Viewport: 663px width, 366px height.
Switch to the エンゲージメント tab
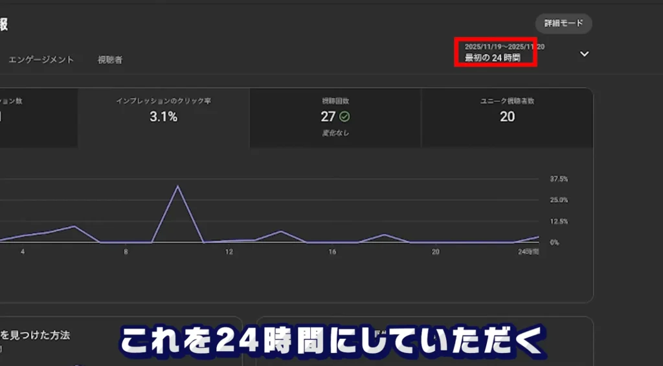click(41, 59)
